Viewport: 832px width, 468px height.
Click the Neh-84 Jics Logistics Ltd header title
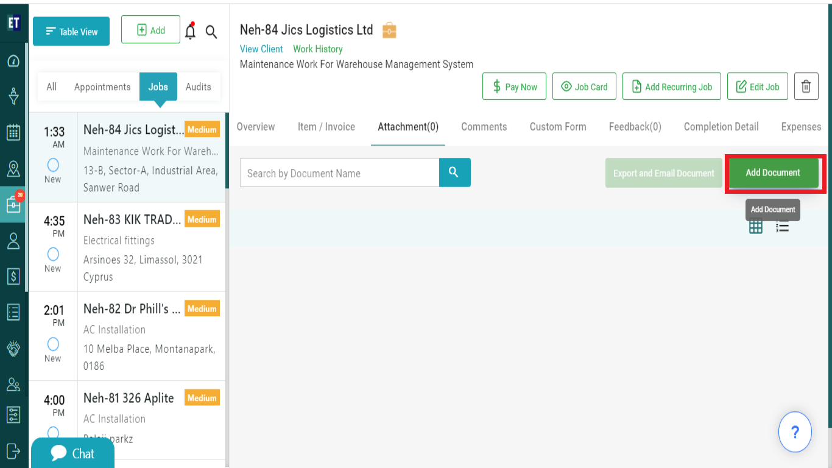306,30
